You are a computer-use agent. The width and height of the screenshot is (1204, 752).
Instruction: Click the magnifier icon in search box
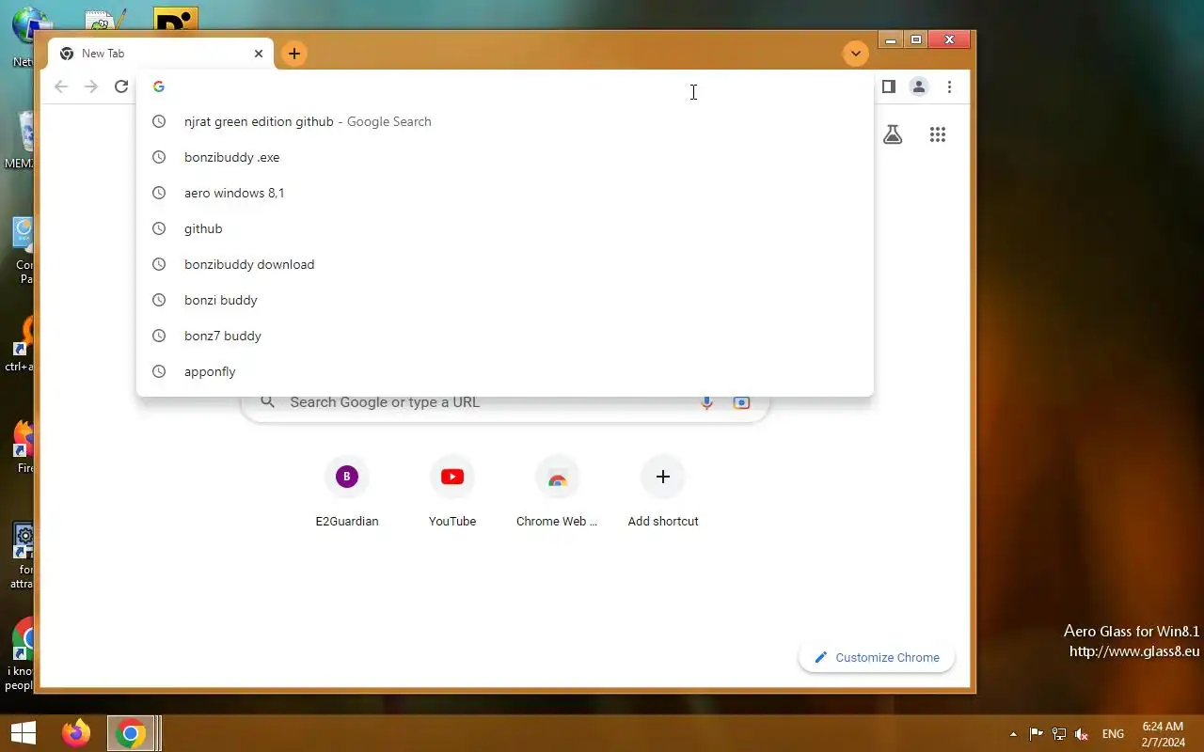point(268,402)
